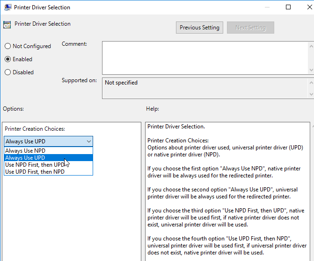
Task: Choose Always Use NPD from list
Action: coord(48,150)
